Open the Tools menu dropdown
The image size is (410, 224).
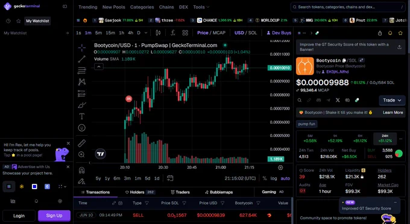(x=201, y=7)
